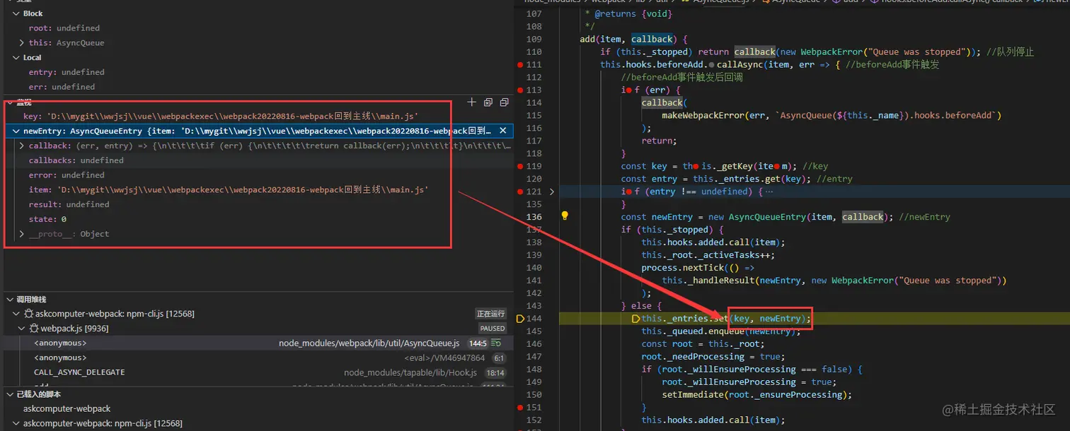
Task: Click the restart frame icon beside 144:5
Action: (x=497, y=343)
